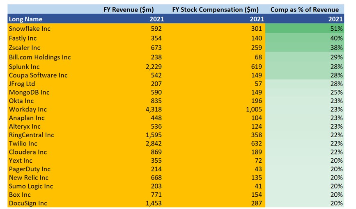This screenshot has width=356, height=209.
Task: Select the 'Fastly Inc' name cell
Action: [23, 38]
